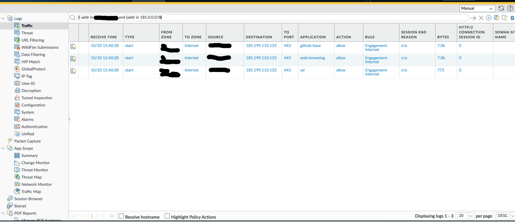Click the Add Filter plus icon
This screenshot has height=224, width=515.
pos(489,18)
